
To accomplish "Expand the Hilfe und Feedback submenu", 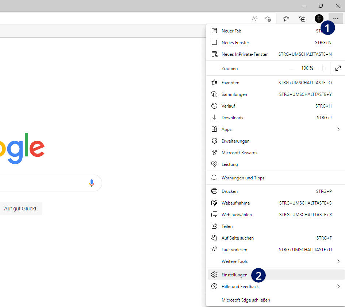I will pyautogui.click(x=240, y=286).
